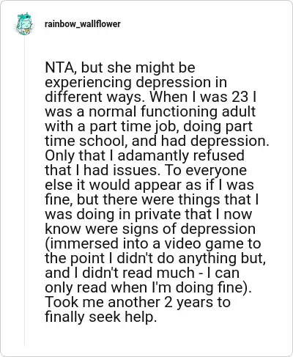This screenshot has height=357, width=293.
Task: Click "normal functioning adult" phrase
Action: (x=172, y=111)
